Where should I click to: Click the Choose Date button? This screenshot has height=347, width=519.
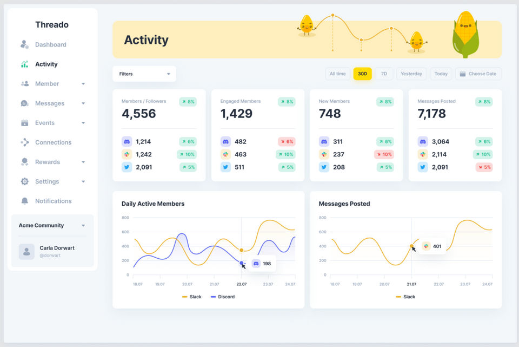point(478,74)
